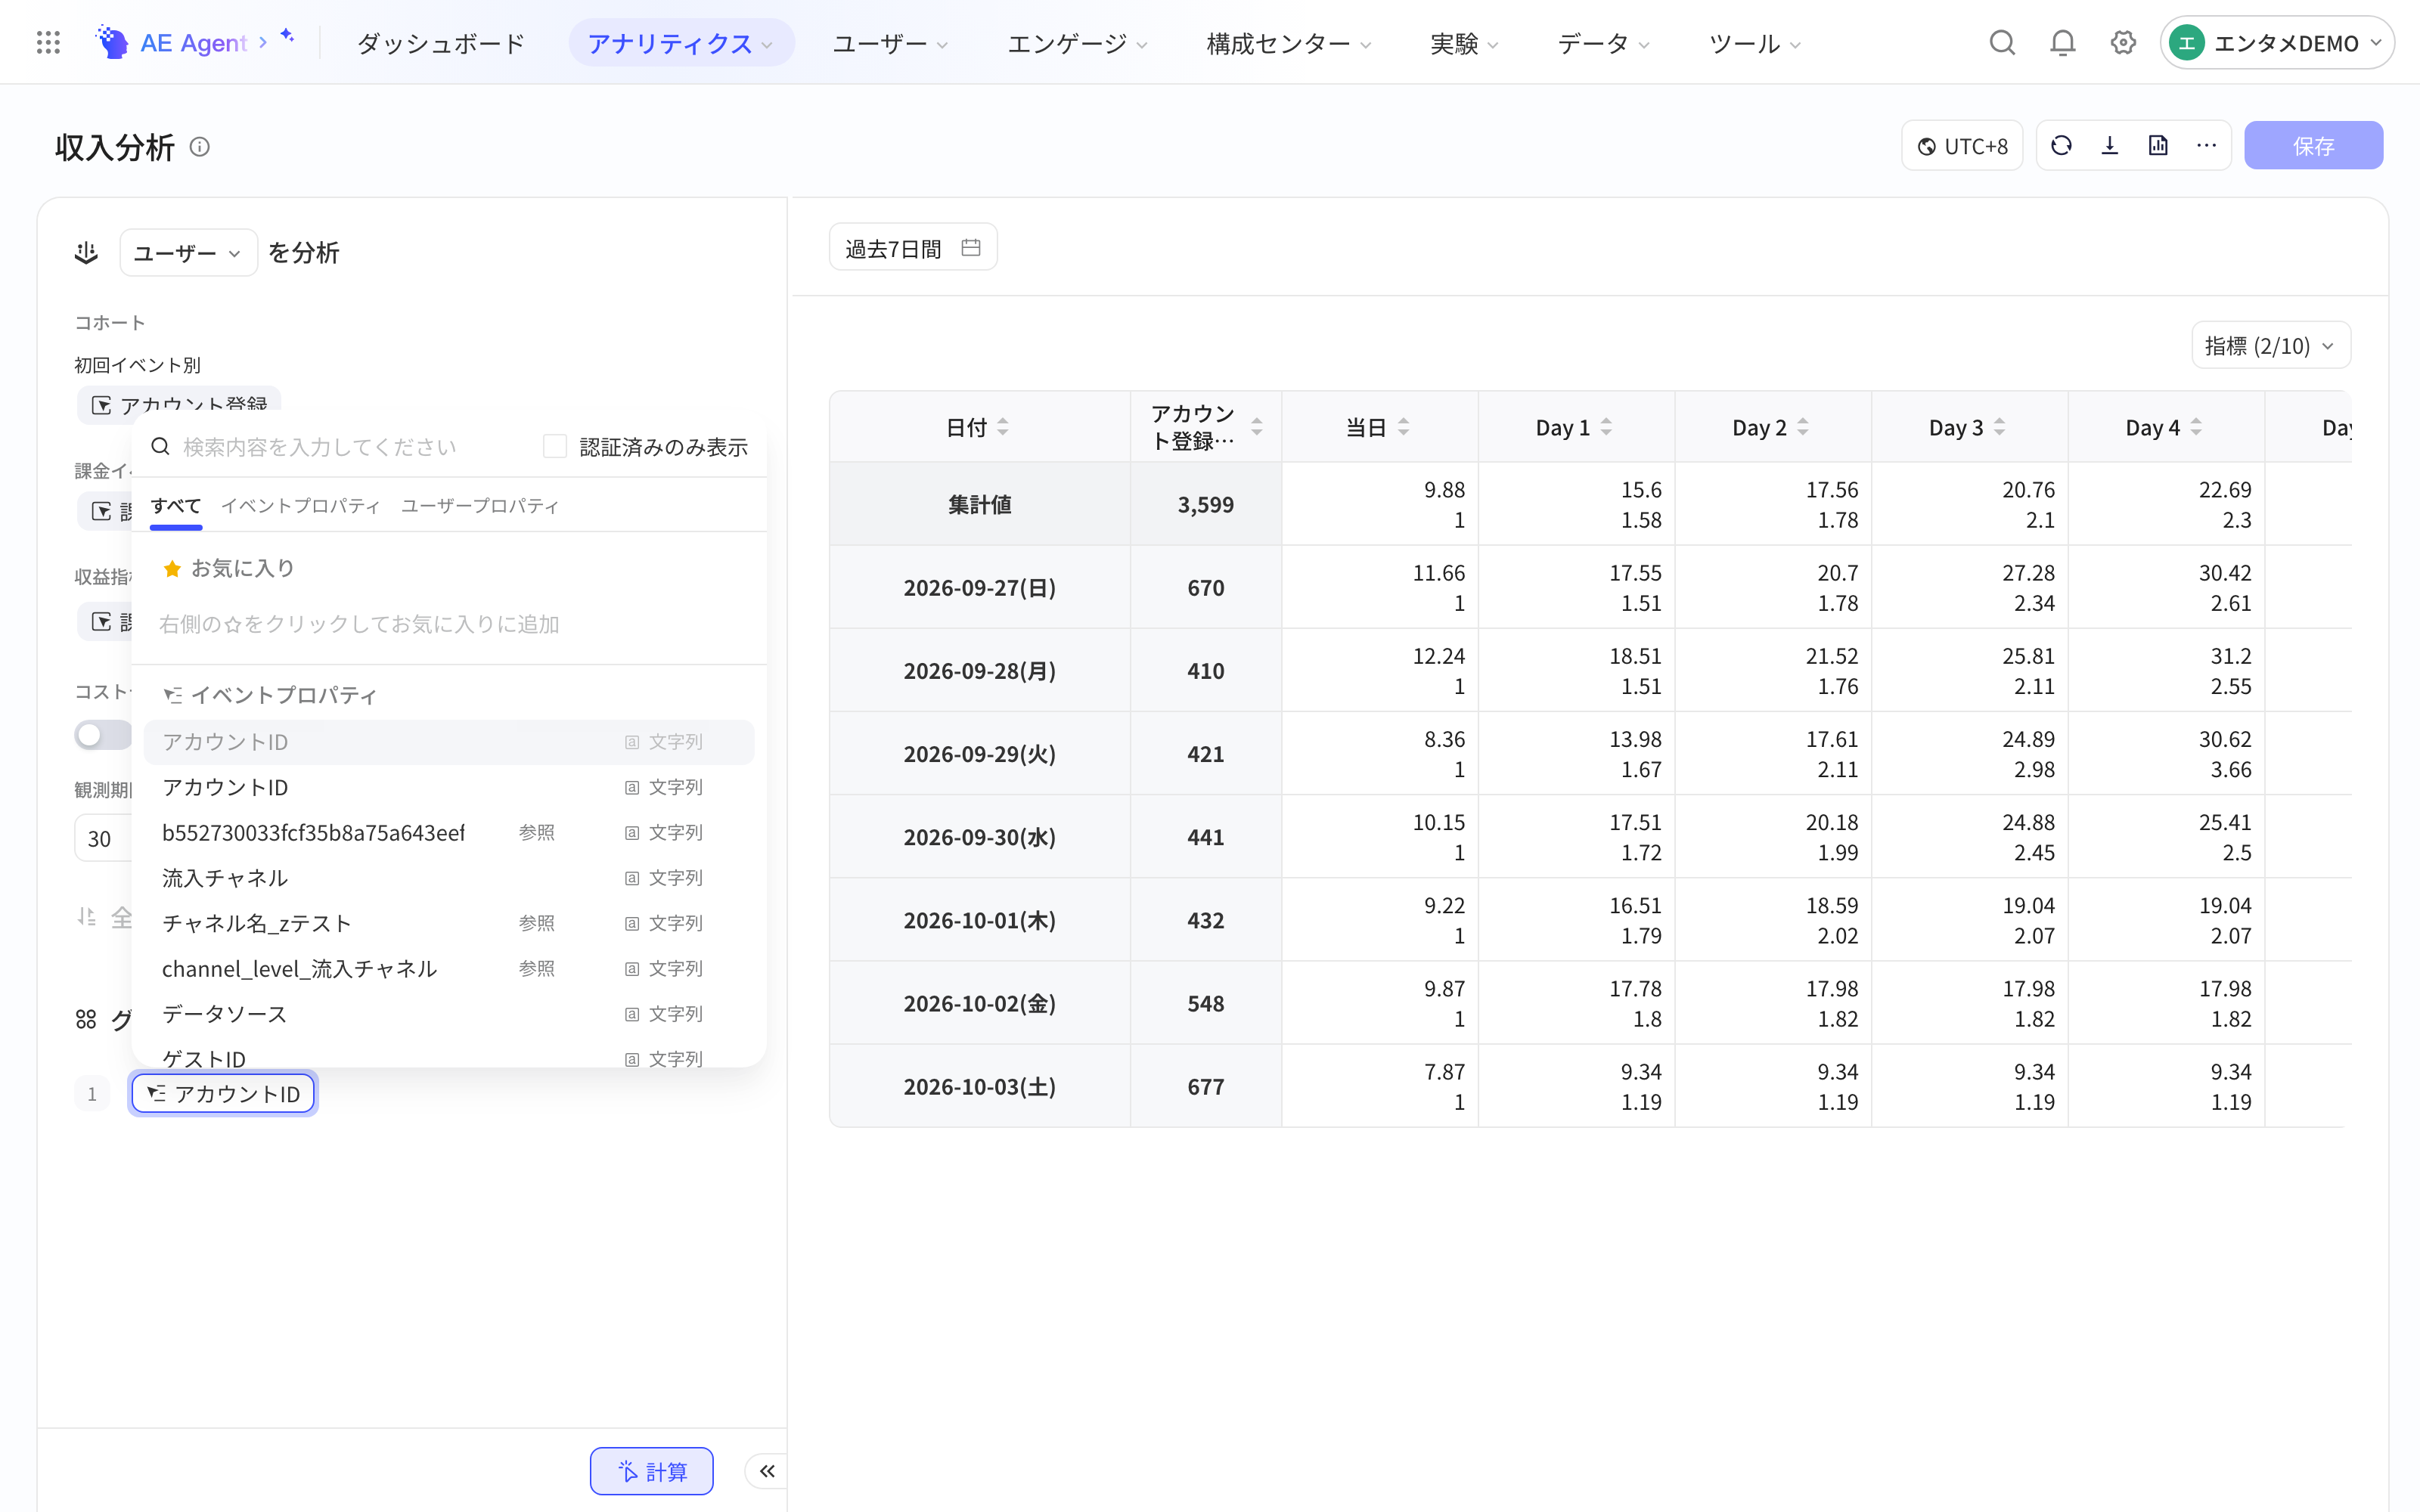2420x1512 pixels.
Task: Select the b552730033fcf35b8a75a643eef property
Action: click(x=449, y=833)
